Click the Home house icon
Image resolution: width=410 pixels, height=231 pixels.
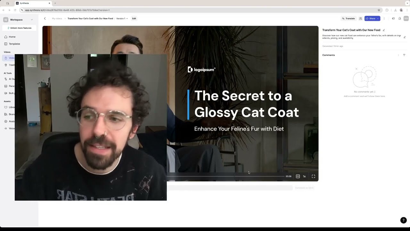click(x=6, y=37)
